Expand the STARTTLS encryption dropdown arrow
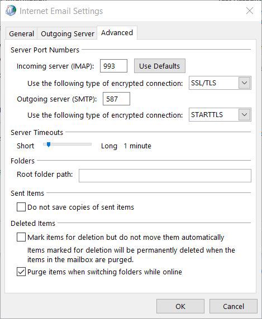The height and width of the screenshot is (319, 262). pyautogui.click(x=244, y=114)
